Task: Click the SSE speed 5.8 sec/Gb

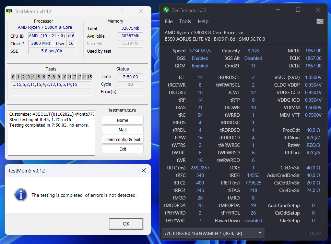Action: pos(52,51)
